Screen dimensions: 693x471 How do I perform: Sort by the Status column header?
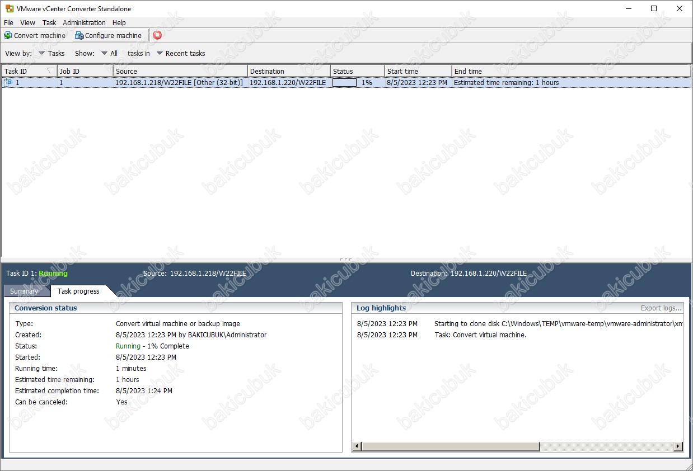358,71
